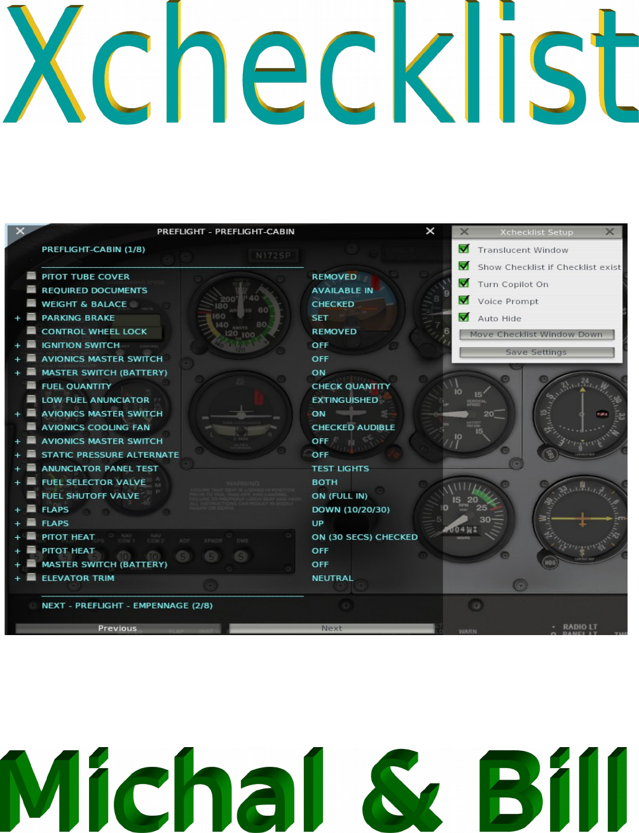This screenshot has height=833, width=639.
Task: Click the NEUTRAL value text
Action: 333,578
